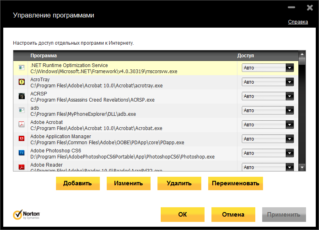Screen dimensions: 319x230
Task: Select the 'AcroTray' row name
Action: 40,80
